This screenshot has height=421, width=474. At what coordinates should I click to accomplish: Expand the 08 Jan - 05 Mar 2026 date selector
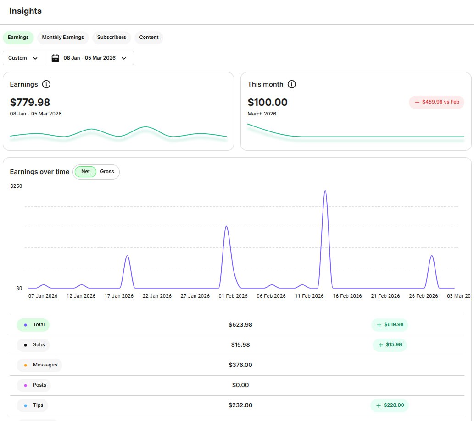click(89, 58)
